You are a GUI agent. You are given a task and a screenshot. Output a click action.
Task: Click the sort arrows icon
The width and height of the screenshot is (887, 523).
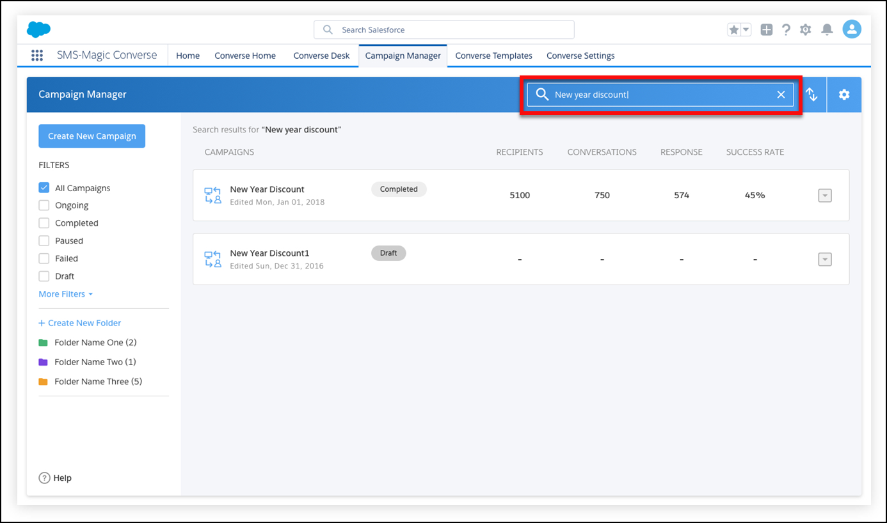point(812,95)
